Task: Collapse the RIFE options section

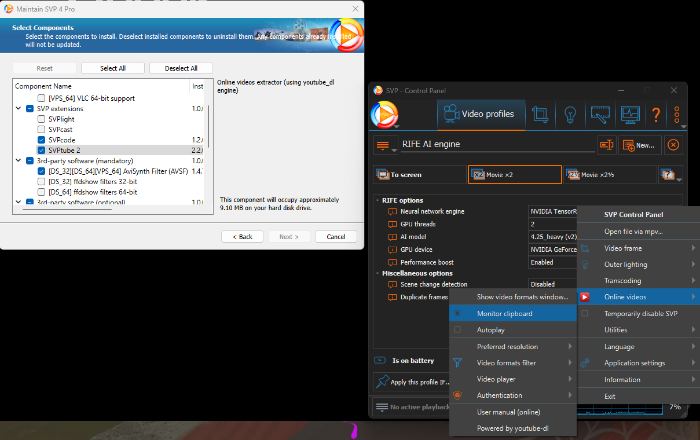Action: click(377, 200)
